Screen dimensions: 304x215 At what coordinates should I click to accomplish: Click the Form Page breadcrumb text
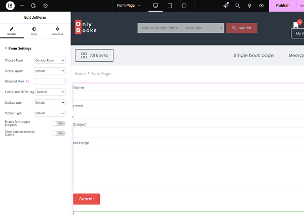tap(101, 74)
